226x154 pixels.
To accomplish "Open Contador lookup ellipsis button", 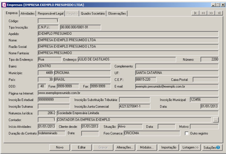I will [x=216, y=120].
